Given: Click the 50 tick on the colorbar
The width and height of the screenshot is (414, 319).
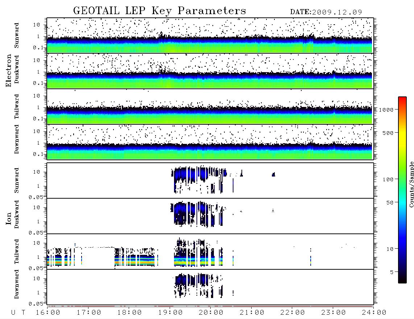Looking at the screenshot, I should [x=390, y=203].
